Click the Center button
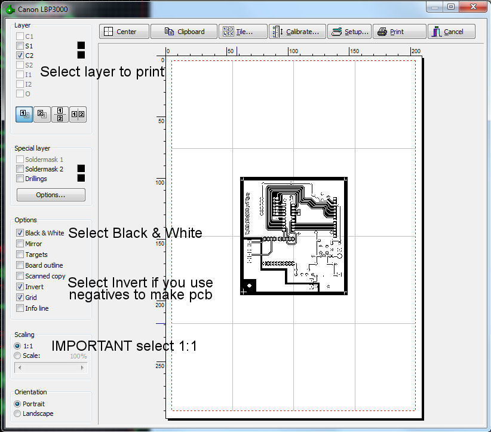The height and width of the screenshot is (432, 491). click(x=124, y=32)
